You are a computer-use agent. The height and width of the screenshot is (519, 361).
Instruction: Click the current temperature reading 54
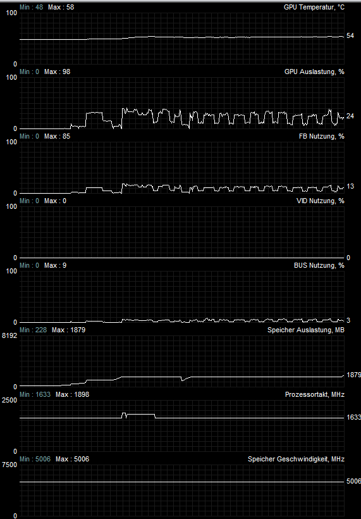[x=350, y=35]
